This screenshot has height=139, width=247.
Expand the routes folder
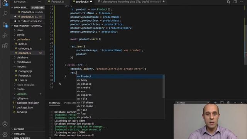point(20,89)
